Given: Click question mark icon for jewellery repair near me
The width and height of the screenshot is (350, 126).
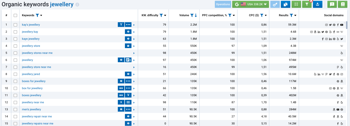Looking at the screenshot, I should tap(128, 116).
